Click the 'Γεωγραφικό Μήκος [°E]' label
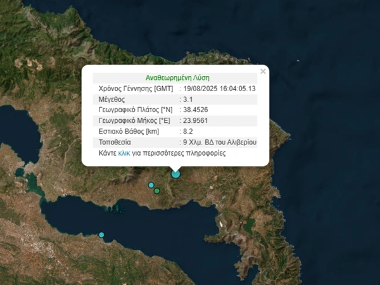The width and height of the screenshot is (380, 285). 136,121
